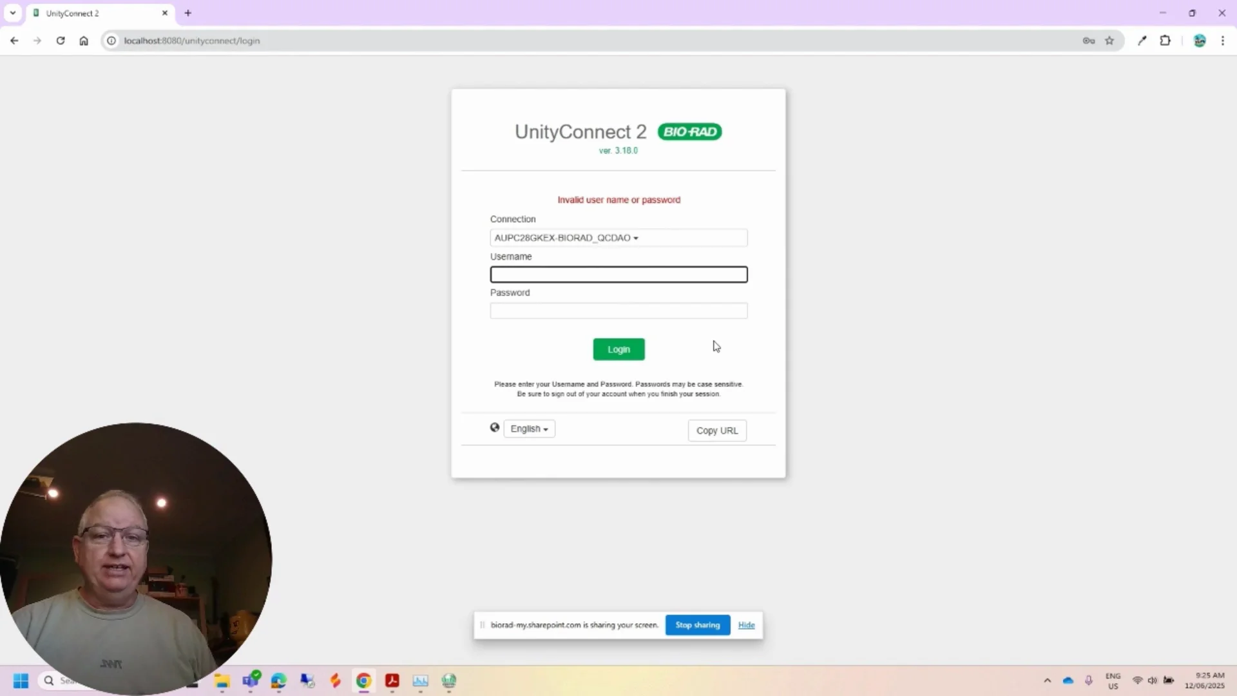Click the browser reload page icon
This screenshot has width=1237, height=696.
click(x=61, y=41)
